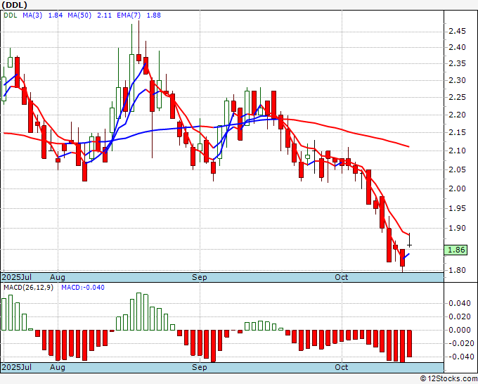Click the 2.15 price axis label

457,132
